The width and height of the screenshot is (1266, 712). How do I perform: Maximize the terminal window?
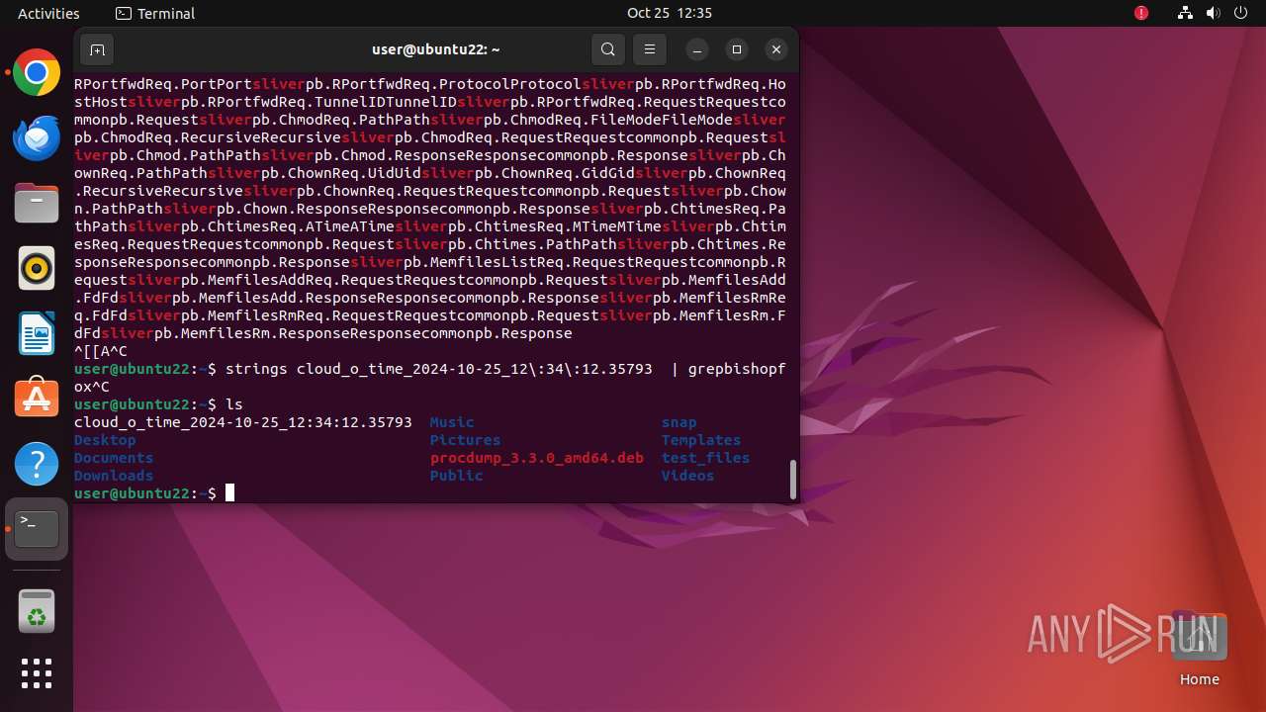click(x=737, y=49)
